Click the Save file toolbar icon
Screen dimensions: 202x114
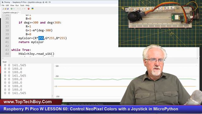8,9
